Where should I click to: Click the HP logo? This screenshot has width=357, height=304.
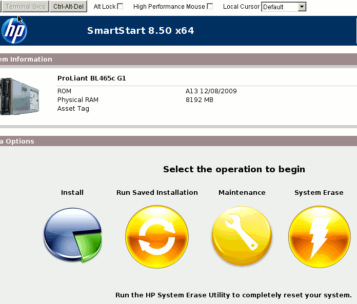tap(14, 31)
